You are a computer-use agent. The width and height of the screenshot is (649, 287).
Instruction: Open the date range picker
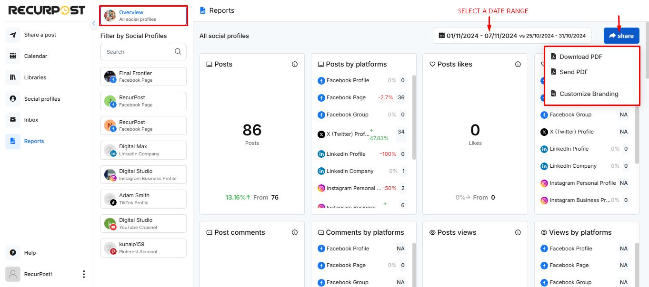512,36
